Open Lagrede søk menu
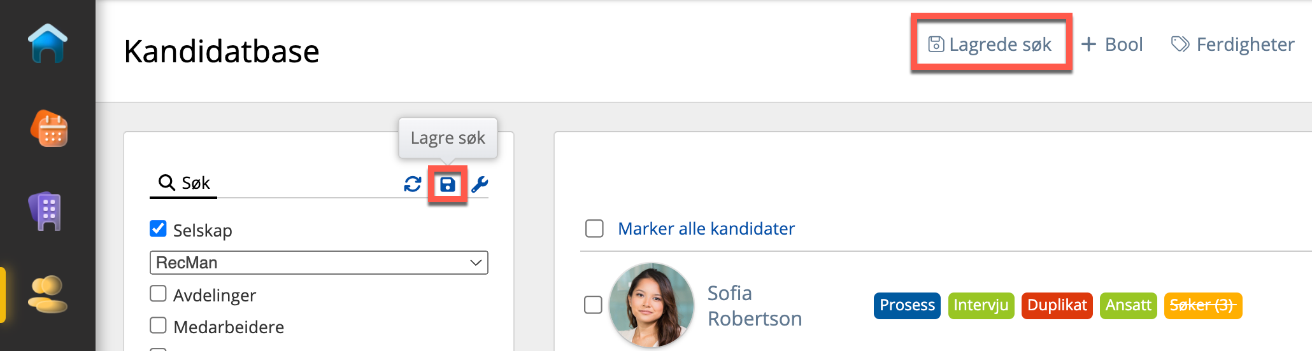This screenshot has height=351, width=1312. pos(990,44)
